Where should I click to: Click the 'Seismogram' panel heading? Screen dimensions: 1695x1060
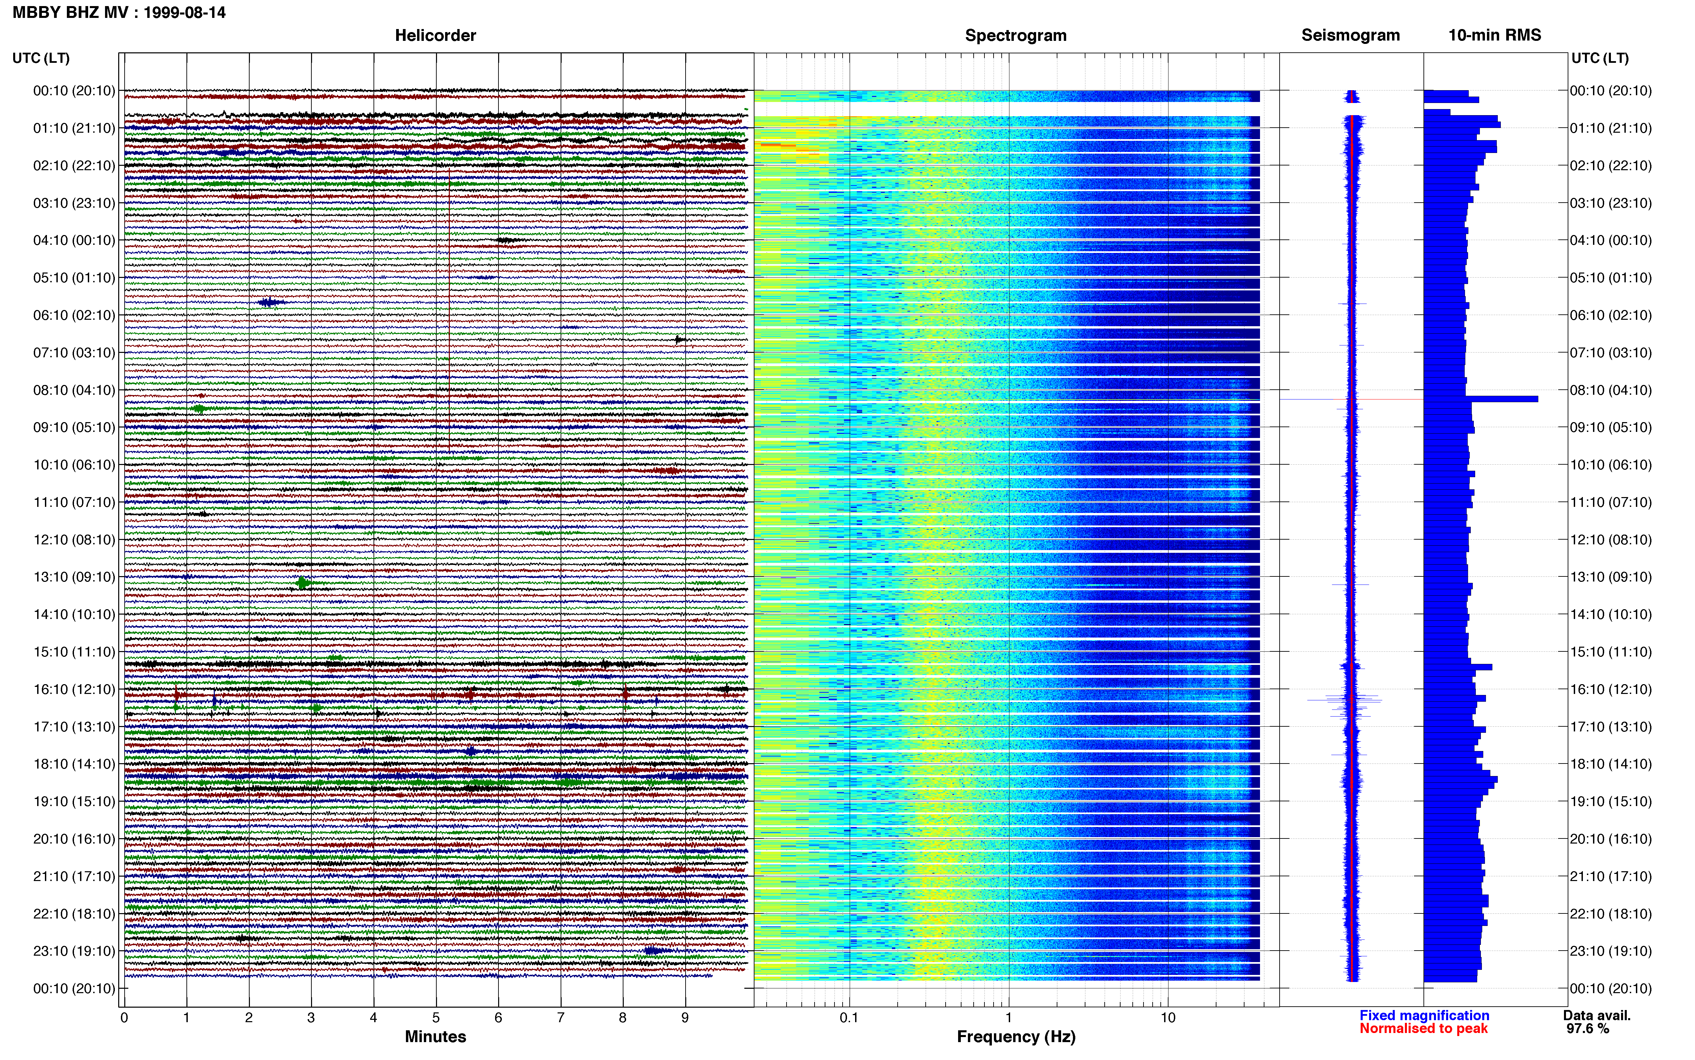coord(1350,35)
